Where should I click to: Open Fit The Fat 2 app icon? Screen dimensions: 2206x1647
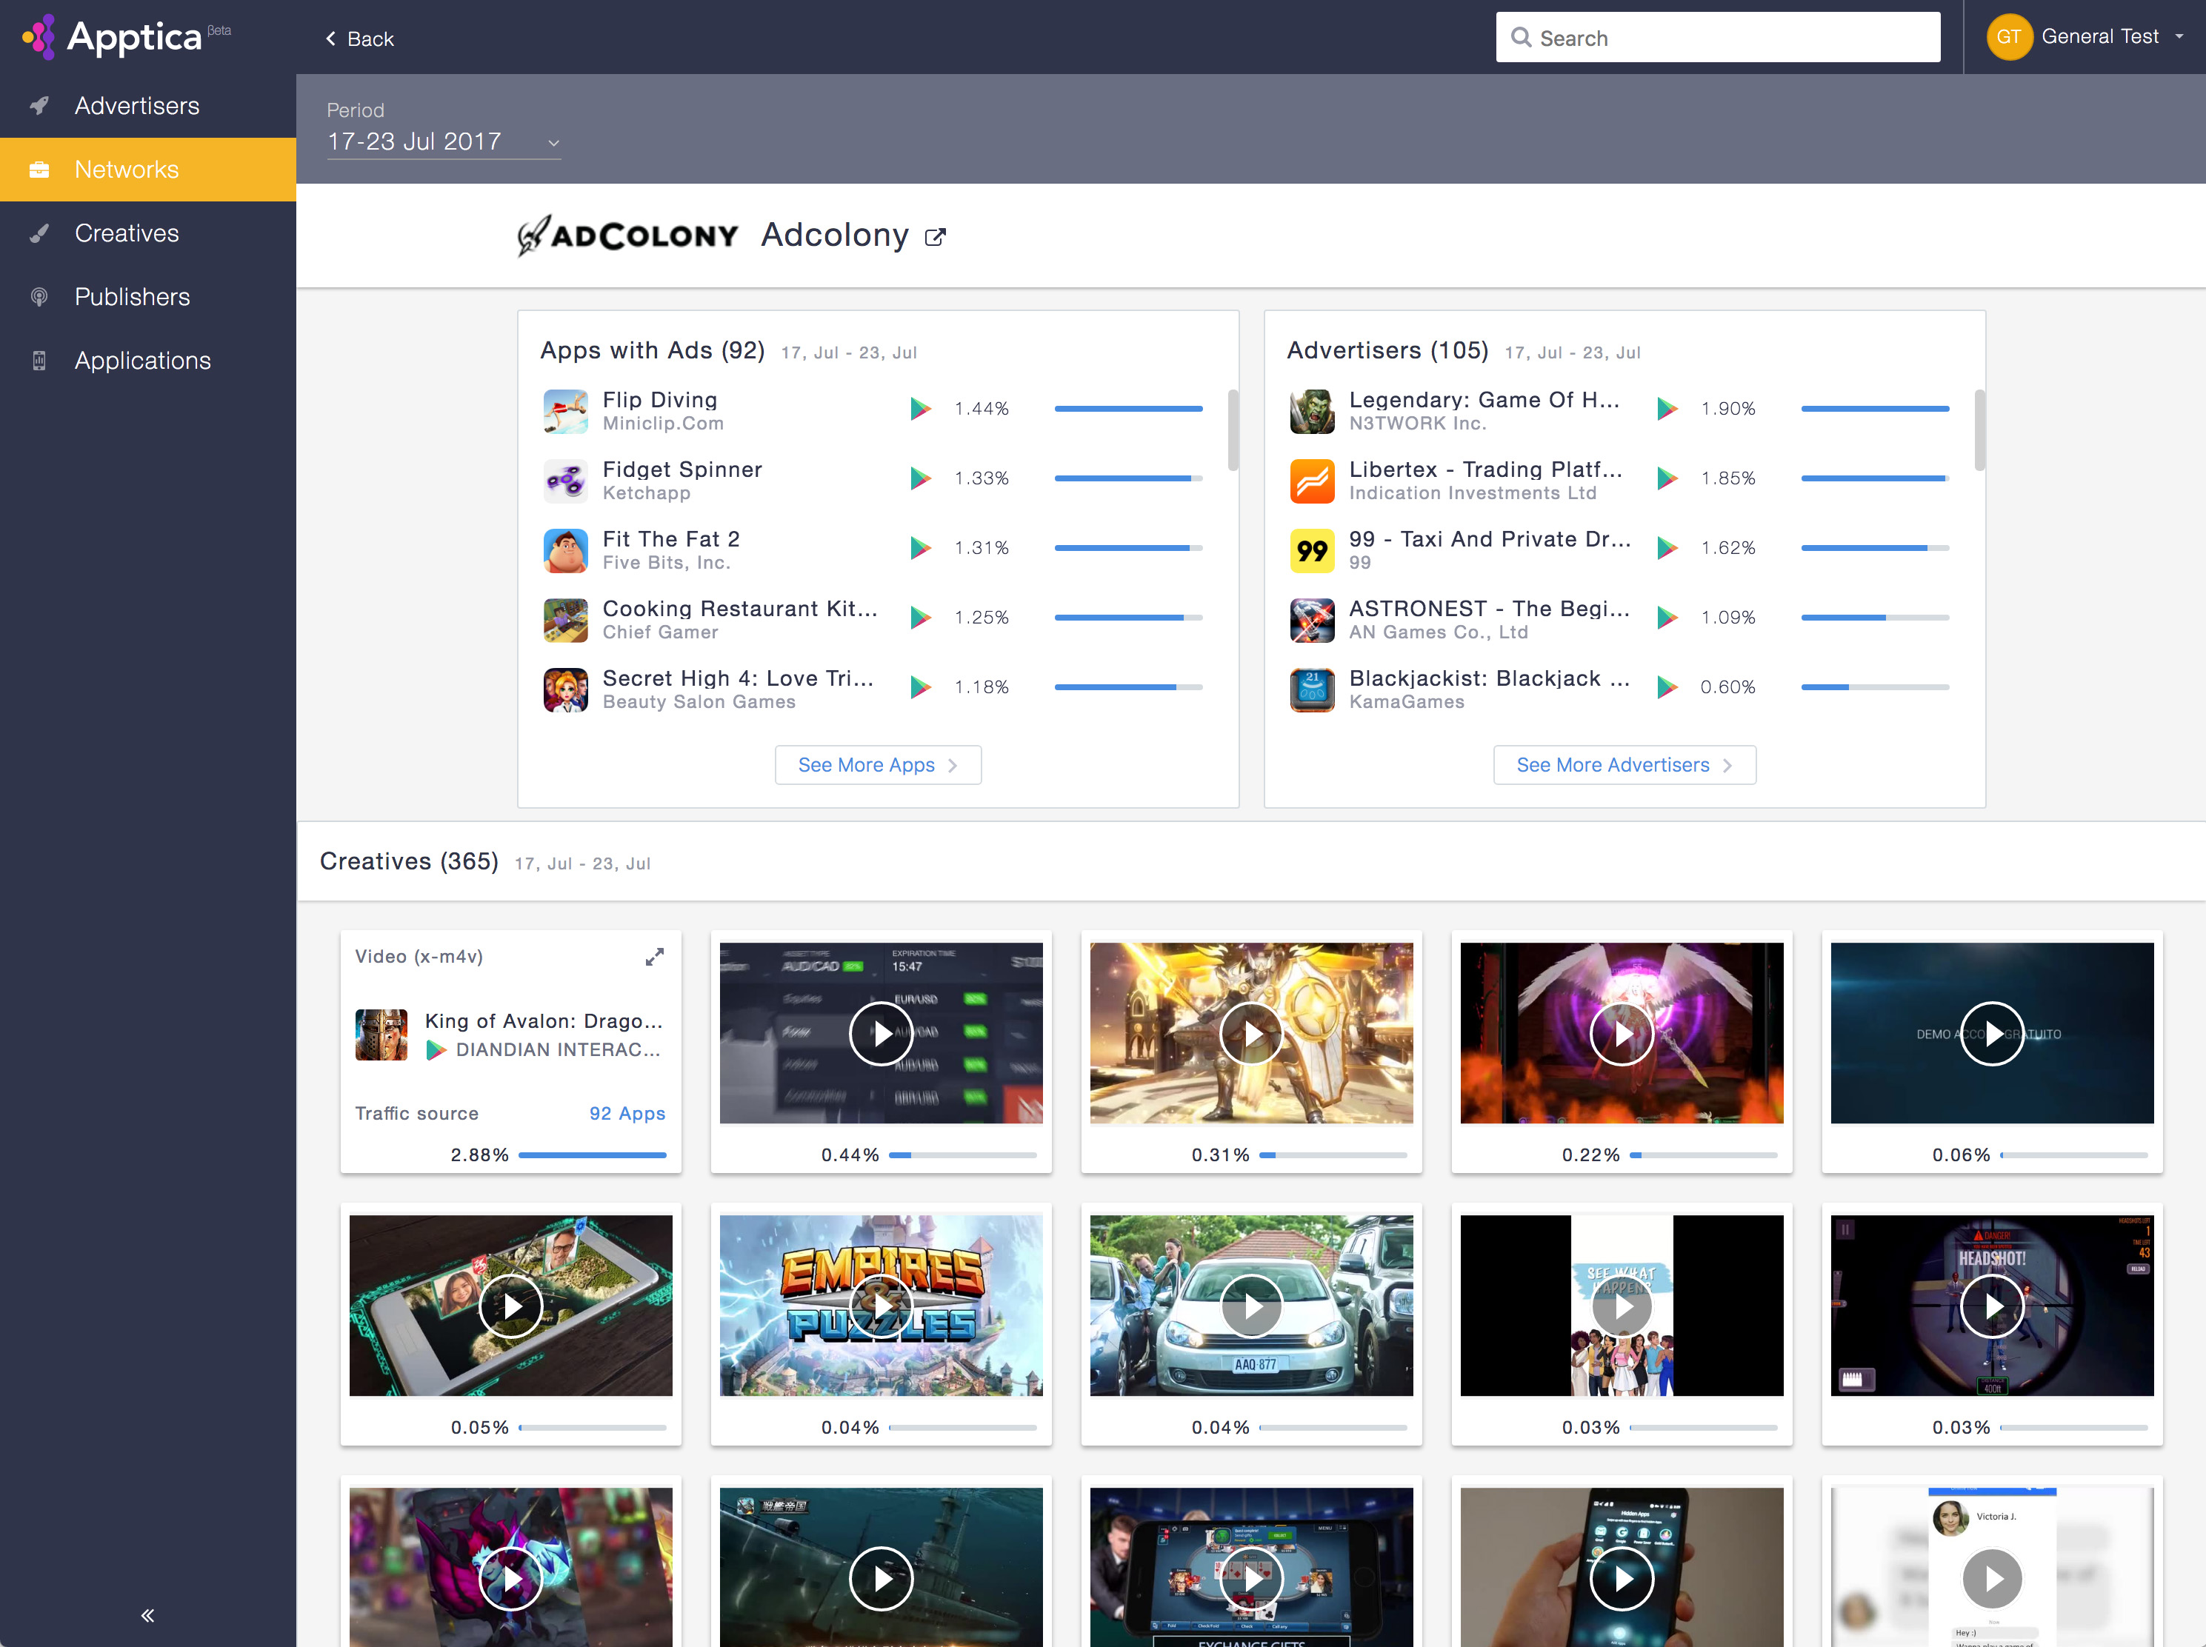(x=565, y=550)
